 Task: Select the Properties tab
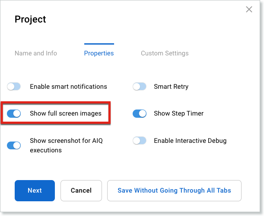click(99, 53)
